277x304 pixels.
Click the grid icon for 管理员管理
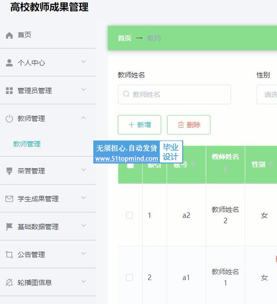(x=9, y=91)
